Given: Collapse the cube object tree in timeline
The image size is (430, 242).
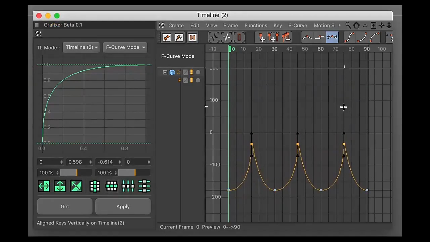Looking at the screenshot, I should pyautogui.click(x=165, y=72).
